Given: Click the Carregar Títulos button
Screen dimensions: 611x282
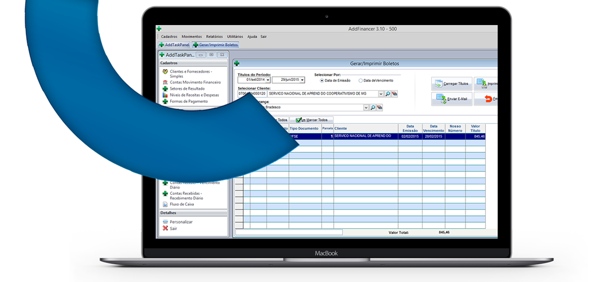Looking at the screenshot, I should 452,84.
